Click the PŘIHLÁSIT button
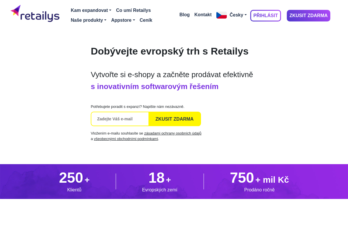Viewport: 348px width, 232px height. [x=265, y=15]
